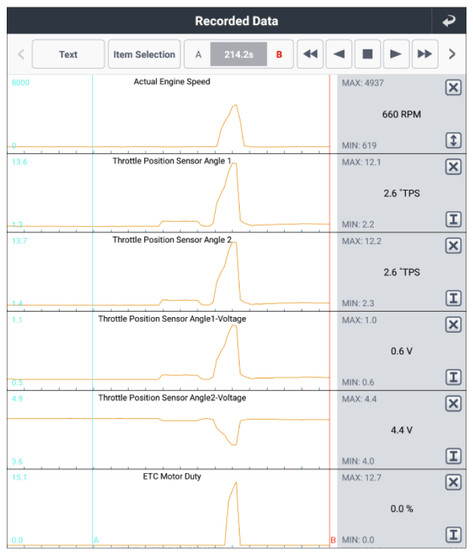Select cursor A marker button
Image resolution: width=473 pixels, height=555 pixels.
click(199, 54)
